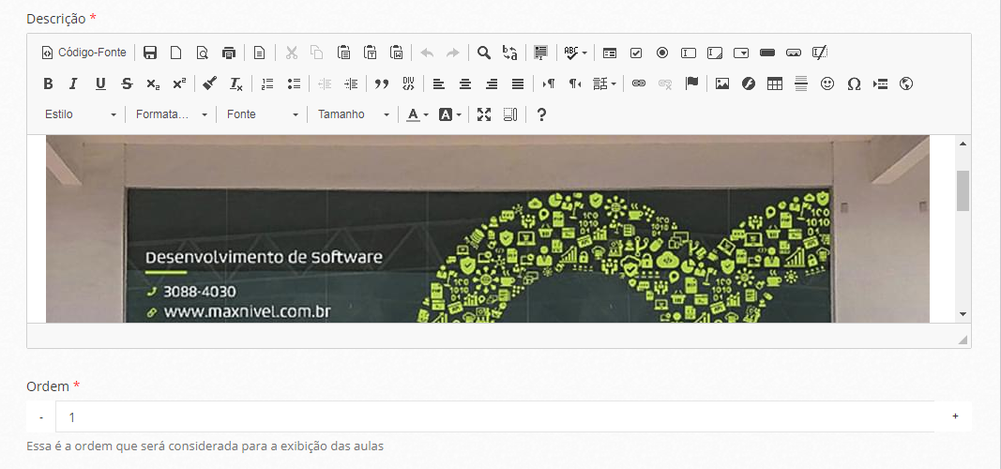Insert an Image Button form element
This screenshot has height=469, width=1001.
(793, 53)
